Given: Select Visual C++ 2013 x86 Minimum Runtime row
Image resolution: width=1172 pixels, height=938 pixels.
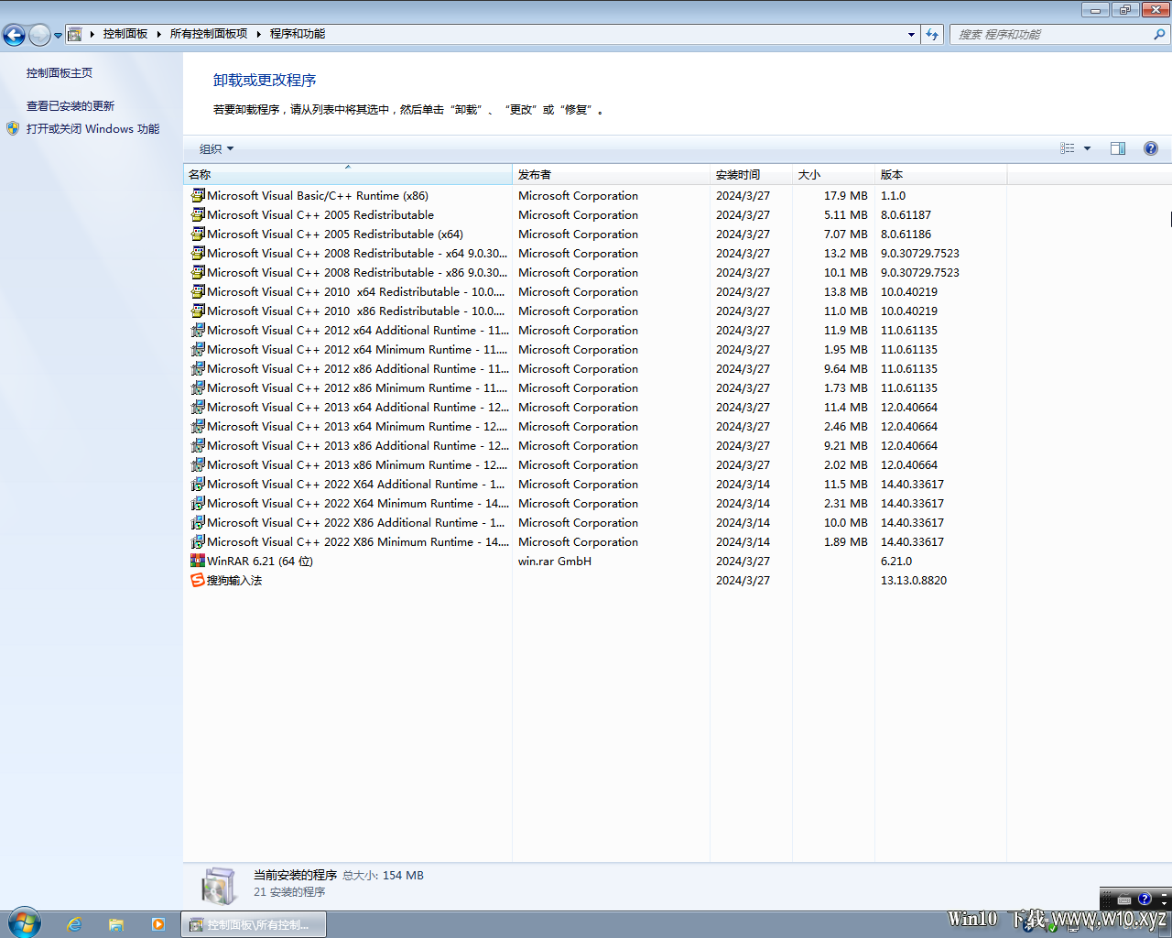Looking at the screenshot, I should [x=595, y=464].
